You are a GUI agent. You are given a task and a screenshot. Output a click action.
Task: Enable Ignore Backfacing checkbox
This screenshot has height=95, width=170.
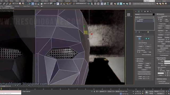pyautogui.click(x=138, y=43)
